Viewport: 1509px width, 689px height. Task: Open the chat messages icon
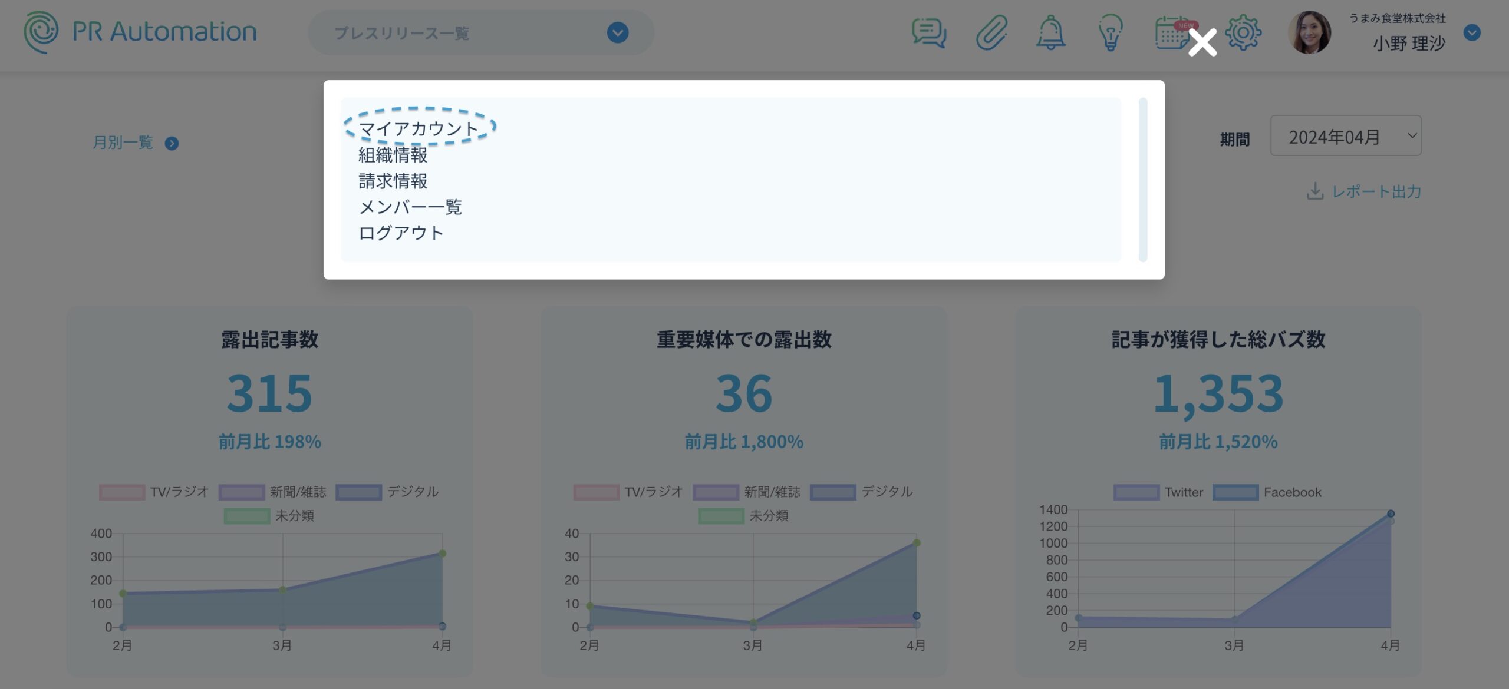pyautogui.click(x=929, y=33)
